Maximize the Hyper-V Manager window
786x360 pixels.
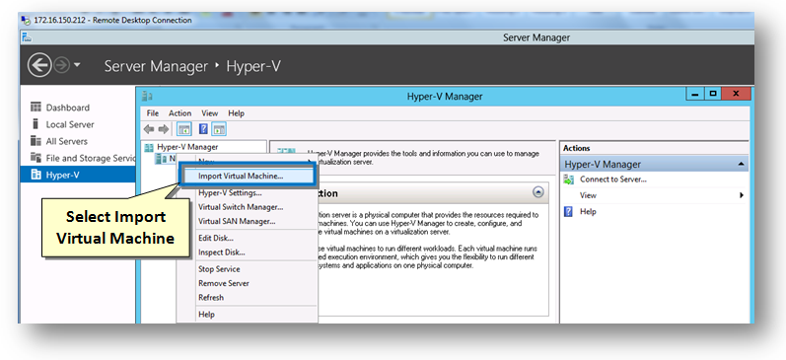[712, 94]
